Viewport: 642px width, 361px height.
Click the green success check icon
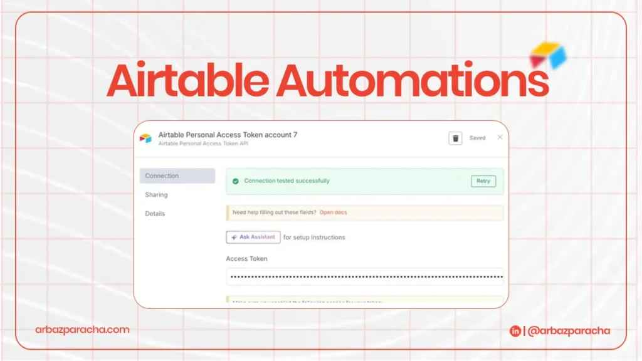(x=236, y=181)
